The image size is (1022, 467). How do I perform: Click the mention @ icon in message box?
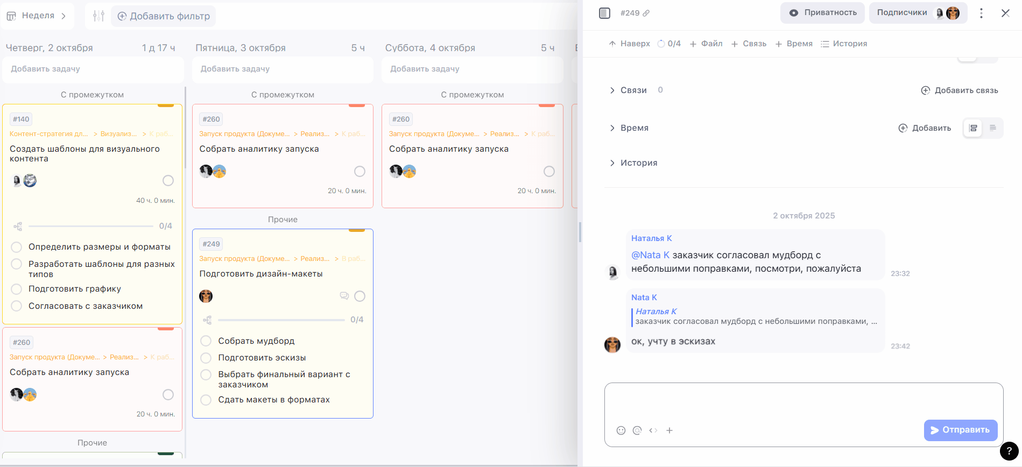click(637, 430)
